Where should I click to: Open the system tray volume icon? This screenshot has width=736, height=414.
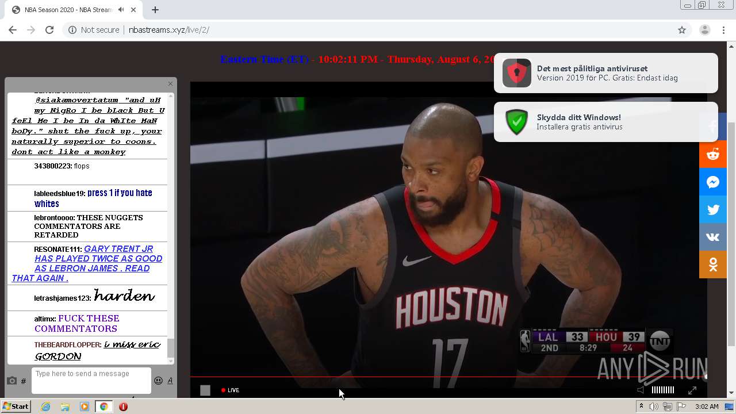[x=654, y=407]
